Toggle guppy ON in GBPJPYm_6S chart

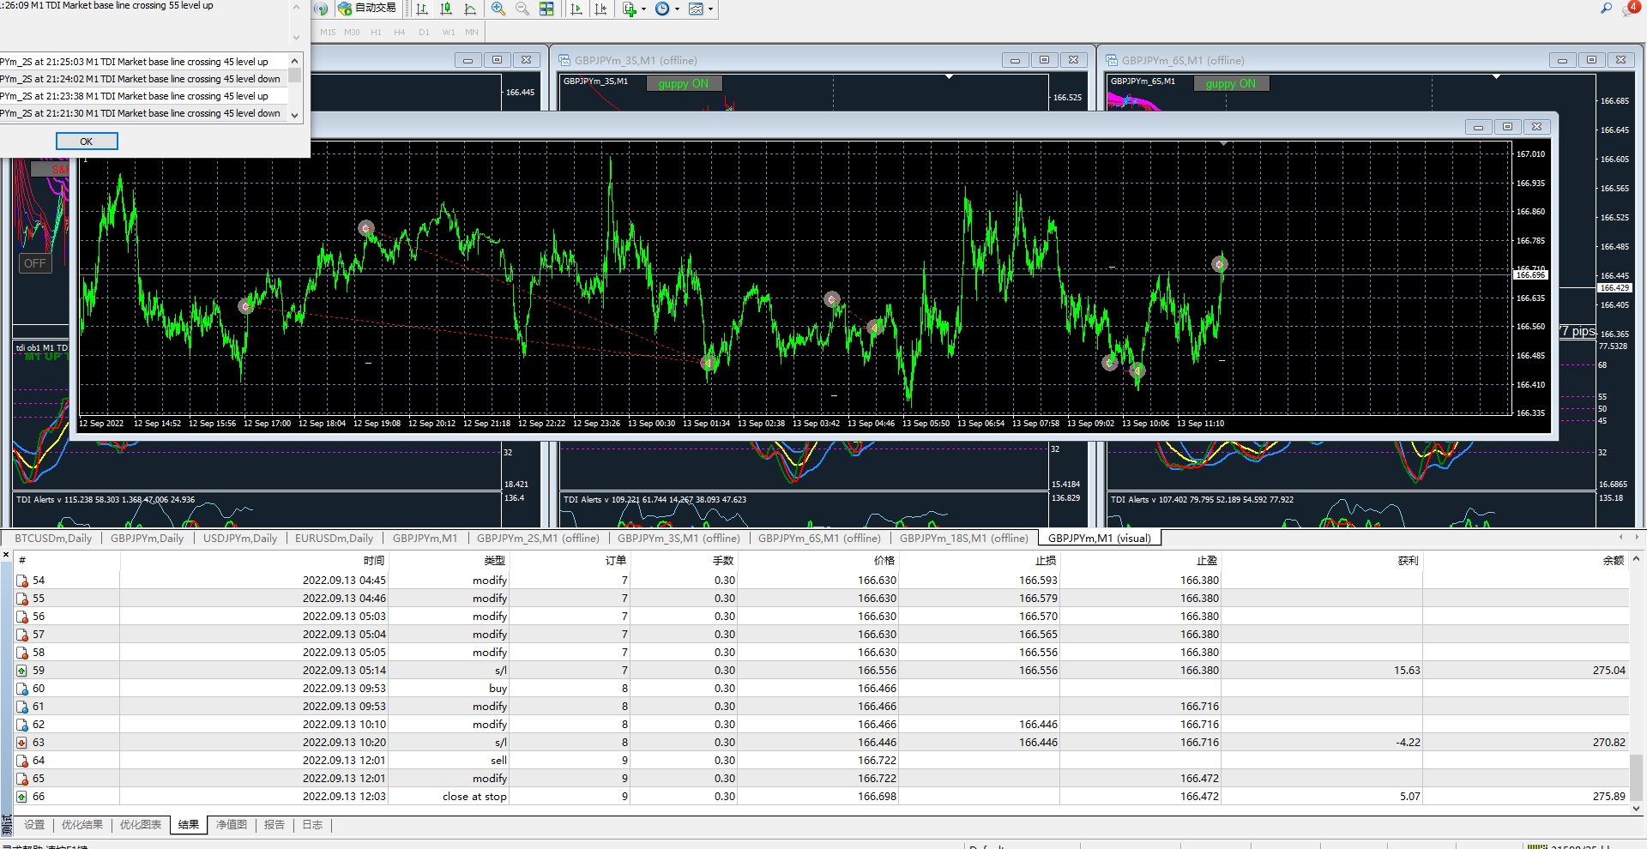pyautogui.click(x=1231, y=83)
